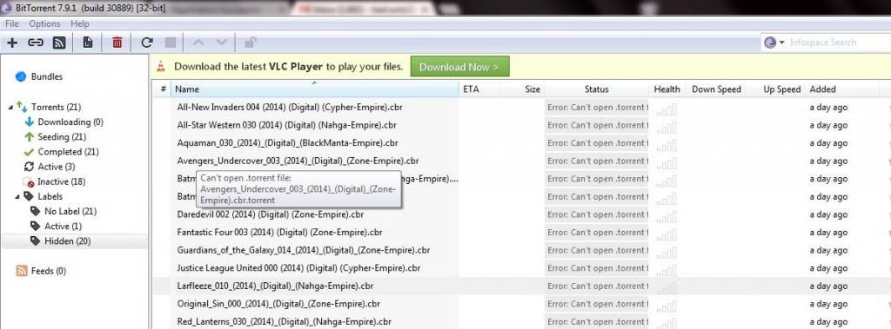Open the search provider dropdown arrow

(782, 43)
